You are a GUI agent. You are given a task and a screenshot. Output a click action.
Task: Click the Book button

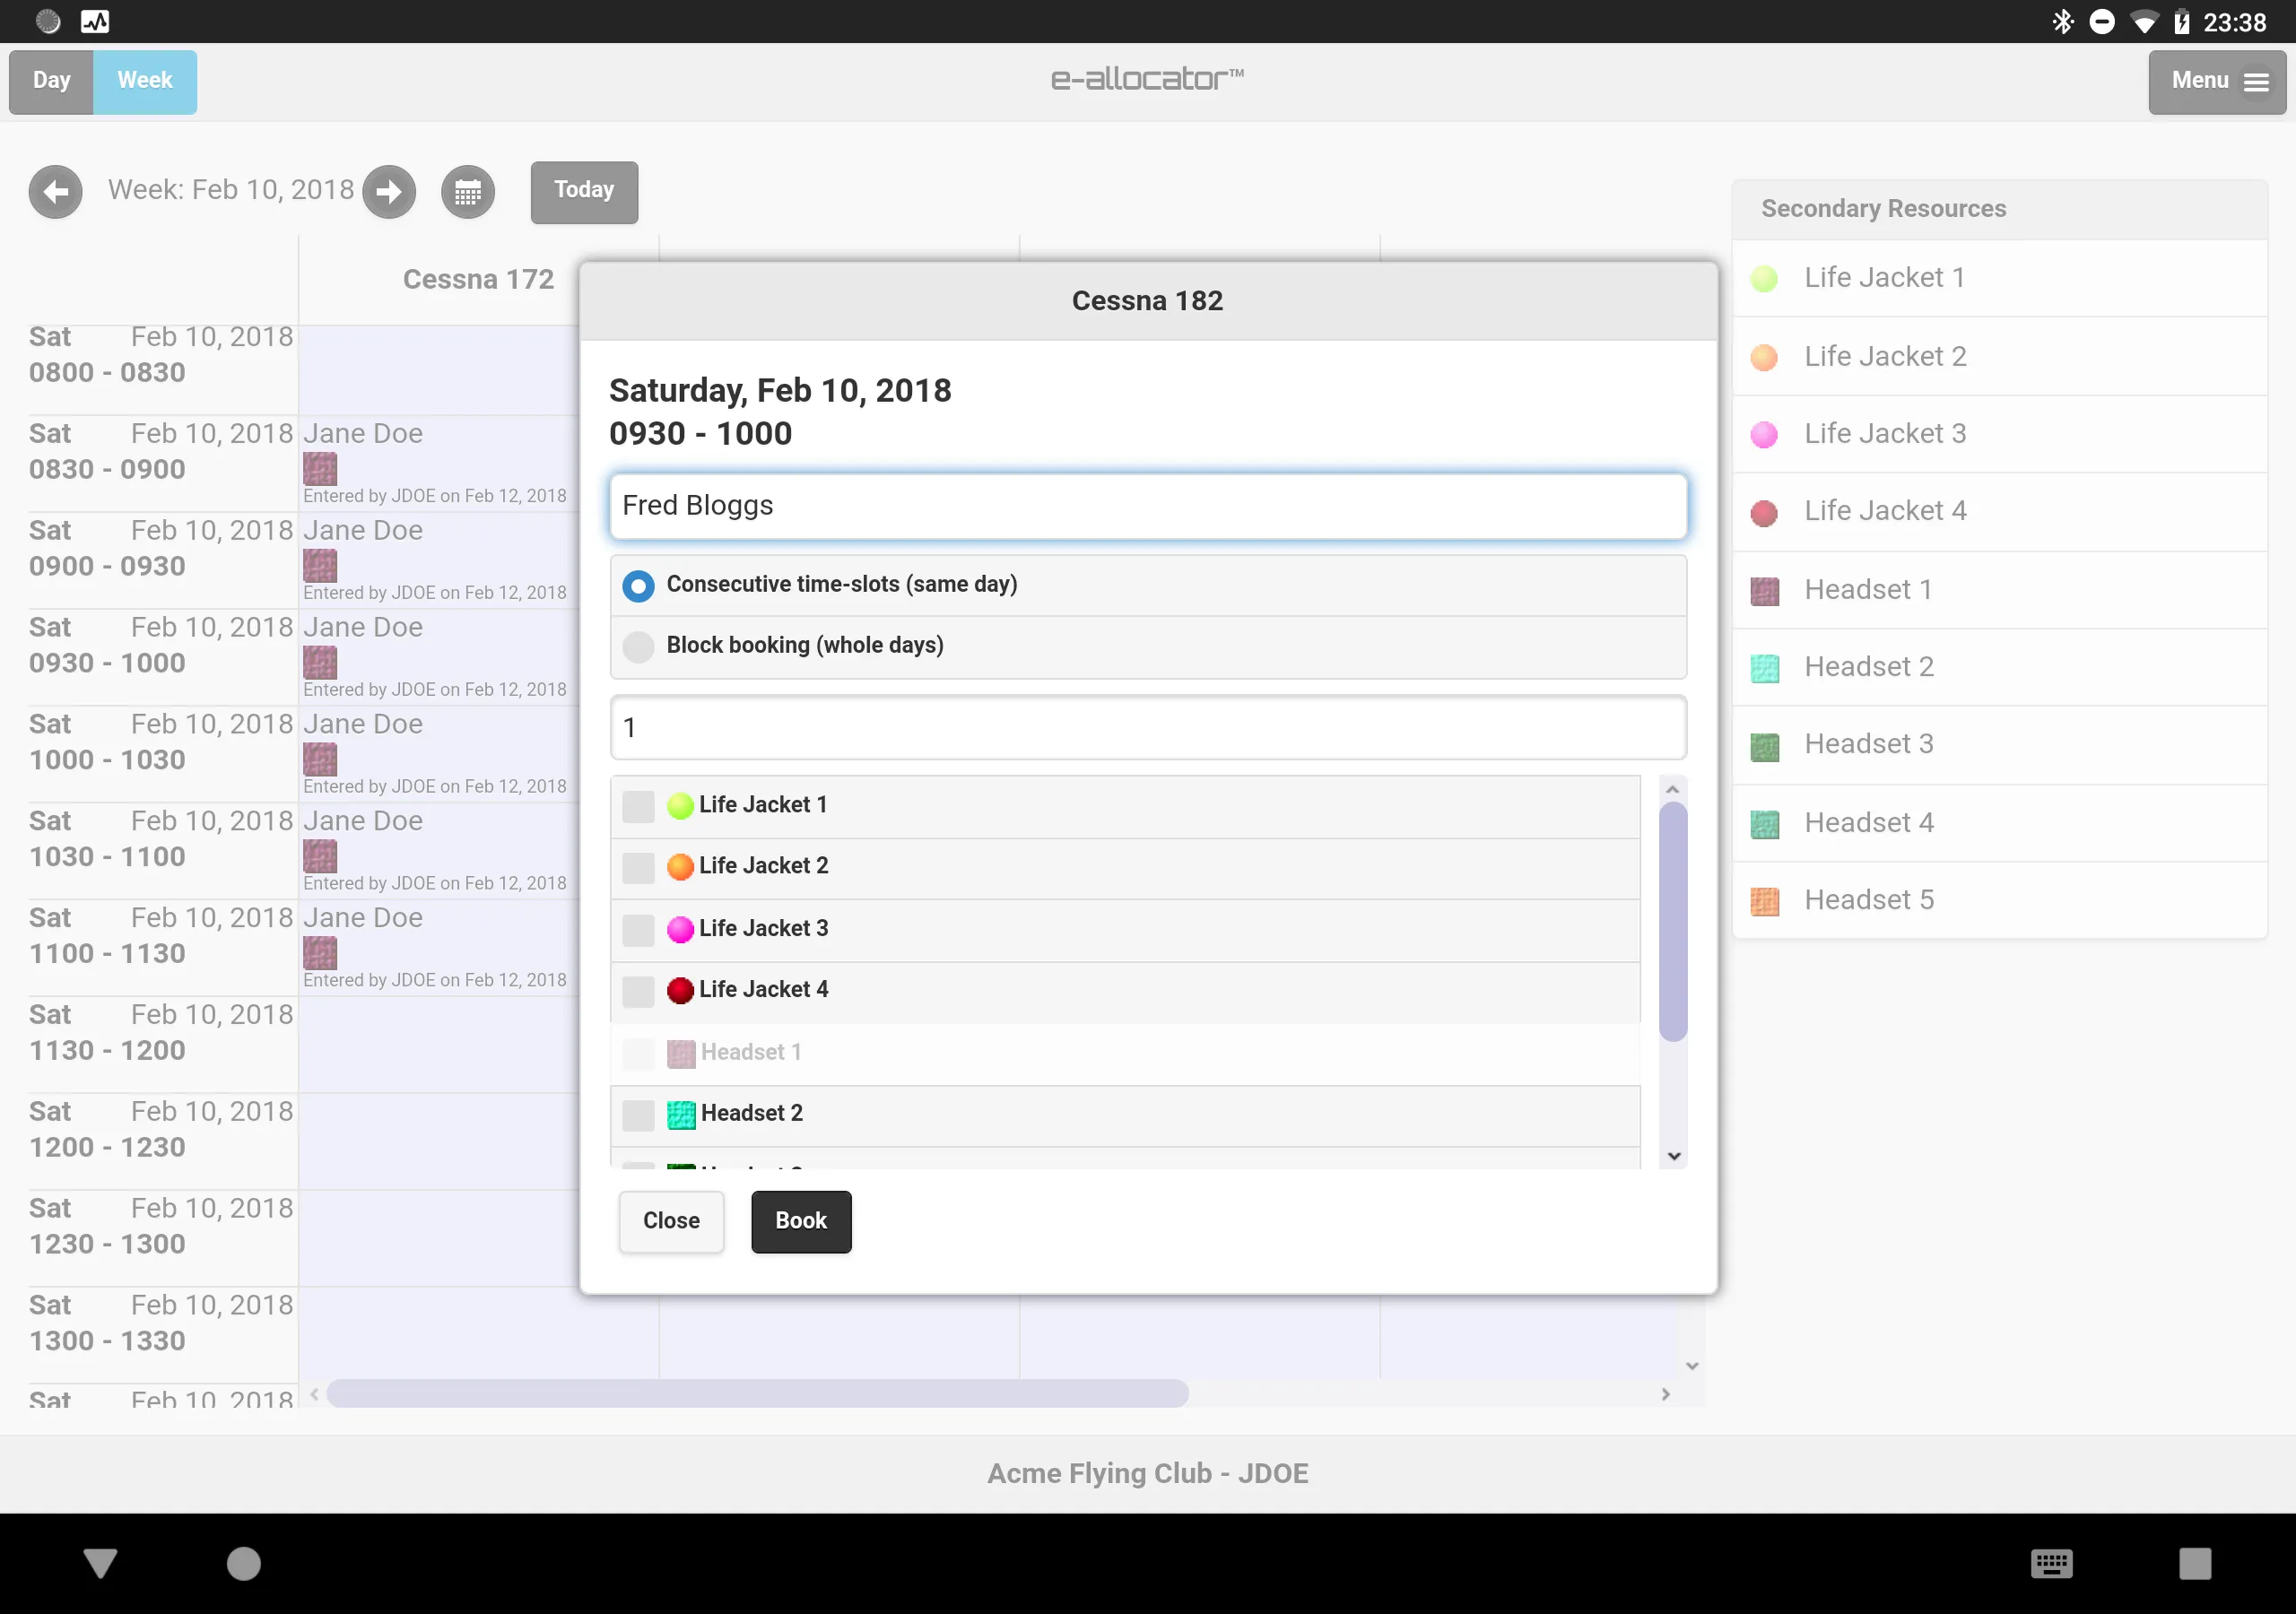click(801, 1221)
